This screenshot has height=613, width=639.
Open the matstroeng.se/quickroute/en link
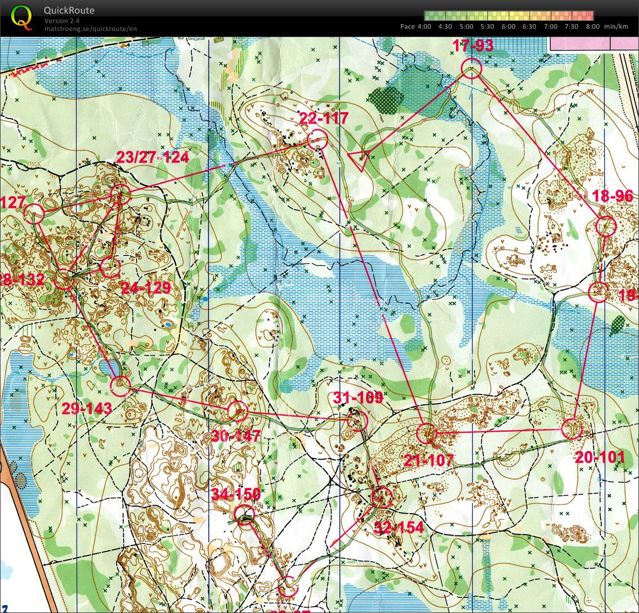(x=90, y=29)
